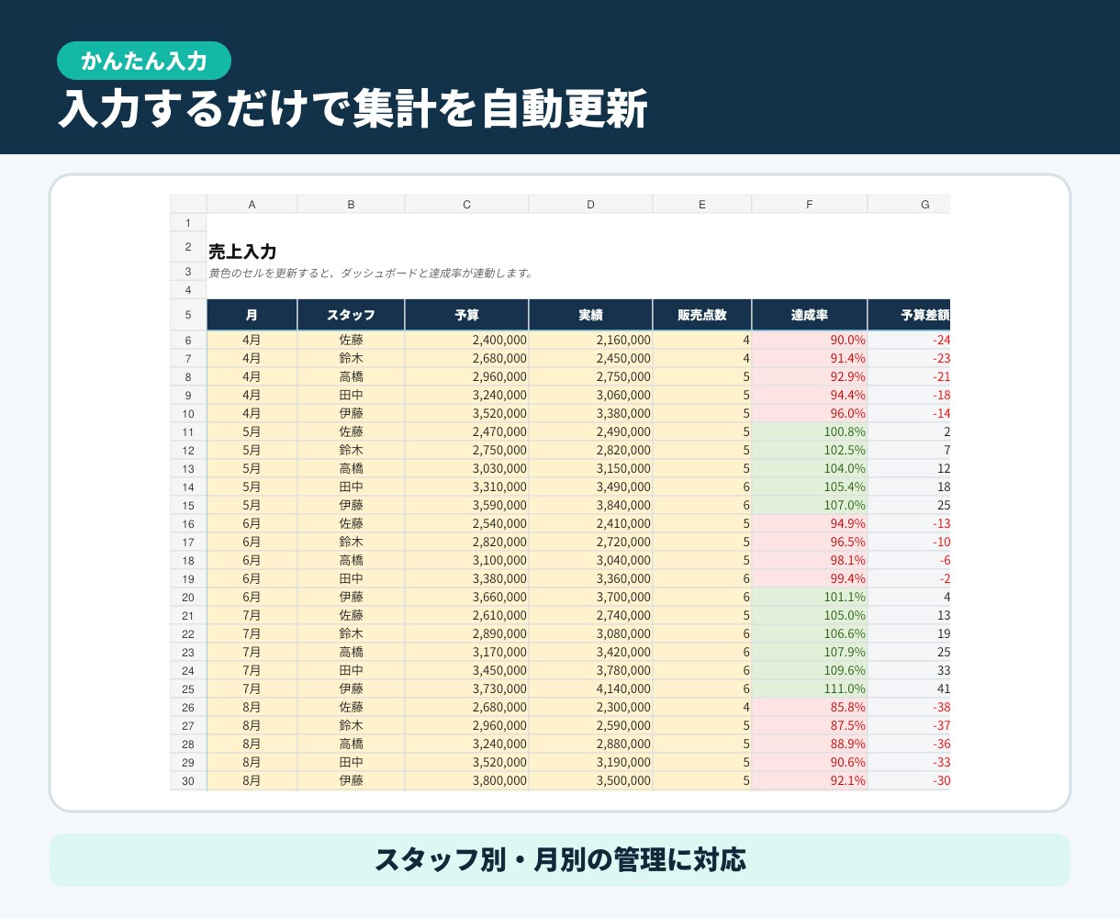Select actual cell 3,490,000
This screenshot has height=918, width=1120.
point(590,487)
